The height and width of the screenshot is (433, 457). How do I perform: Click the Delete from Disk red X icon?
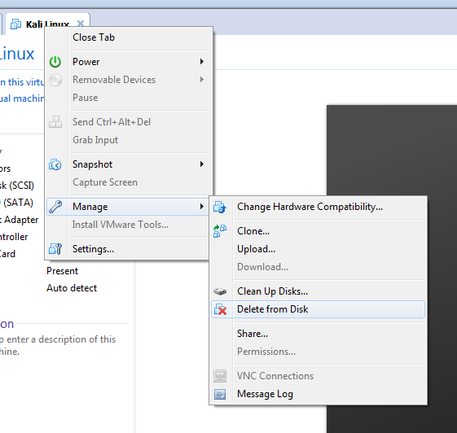pyautogui.click(x=220, y=309)
